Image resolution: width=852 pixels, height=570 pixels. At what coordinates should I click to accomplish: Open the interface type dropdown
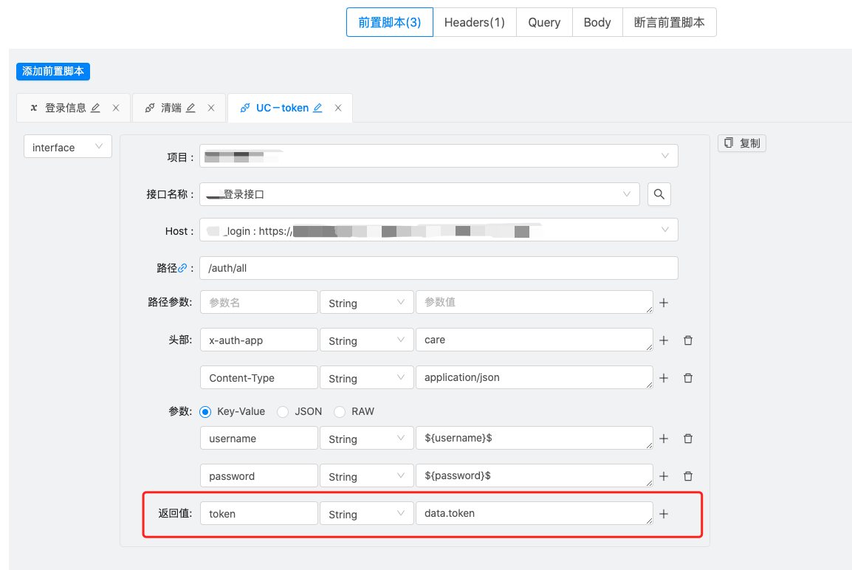coord(67,146)
